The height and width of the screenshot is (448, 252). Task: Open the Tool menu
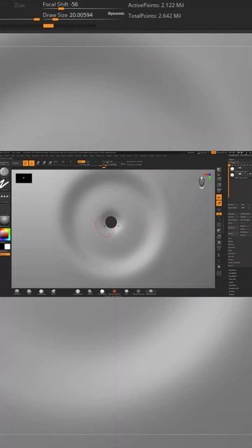point(136,155)
